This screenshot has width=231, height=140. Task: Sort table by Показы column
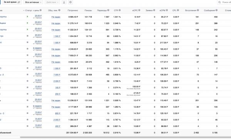pos(88,10)
